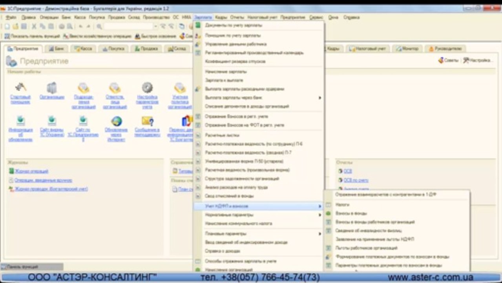The height and width of the screenshot is (283, 502).
Task: Expand Учет НДФЛ и взносов submenu
Action: click(x=259, y=206)
